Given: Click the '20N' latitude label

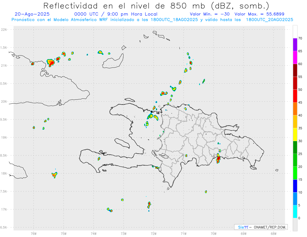Looking at the screenshot, I should click(4, 102).
